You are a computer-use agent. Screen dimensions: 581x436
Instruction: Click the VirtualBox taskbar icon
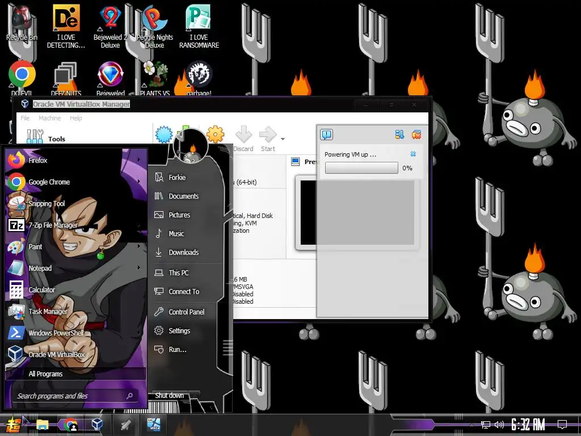point(97,424)
